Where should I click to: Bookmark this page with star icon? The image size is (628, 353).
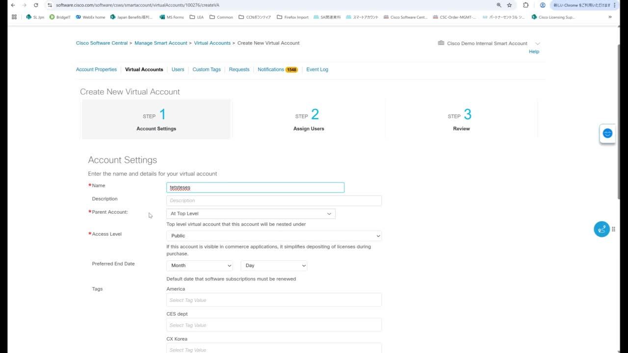pos(509,5)
